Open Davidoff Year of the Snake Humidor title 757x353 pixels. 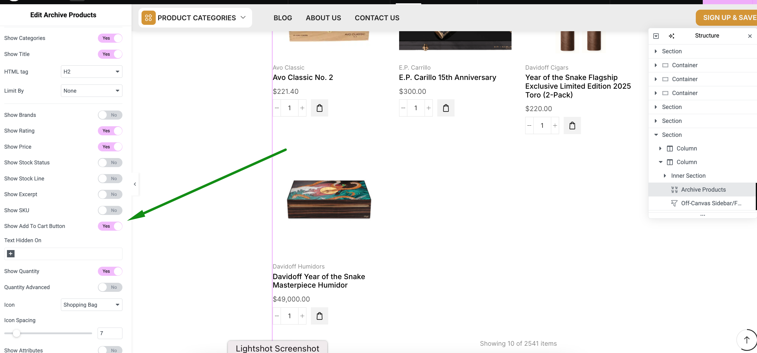pyautogui.click(x=319, y=281)
